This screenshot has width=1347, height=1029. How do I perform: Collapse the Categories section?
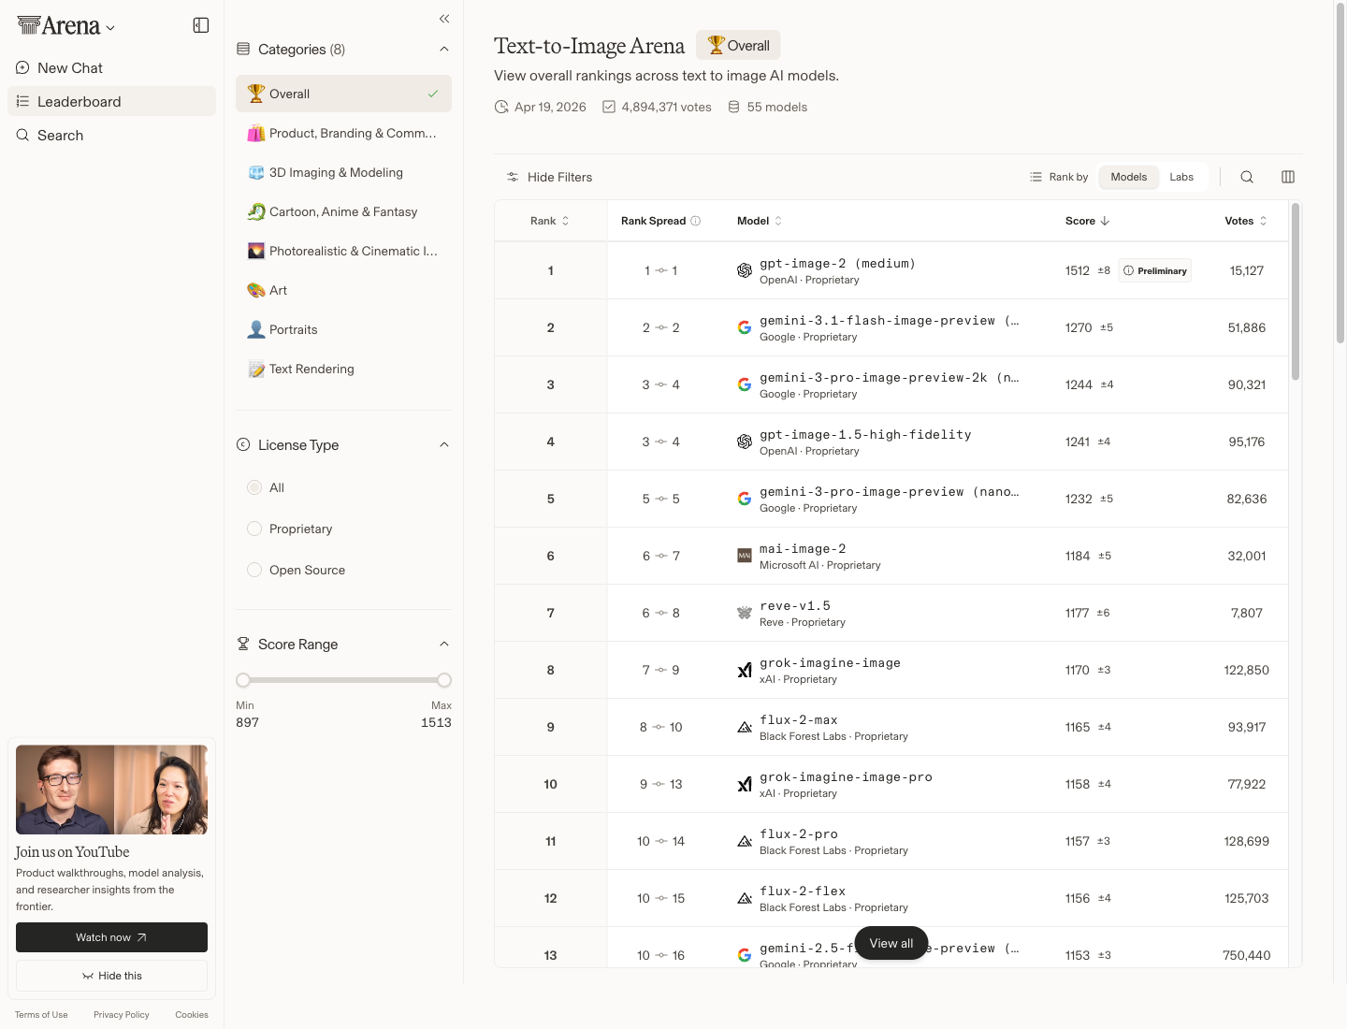click(444, 49)
